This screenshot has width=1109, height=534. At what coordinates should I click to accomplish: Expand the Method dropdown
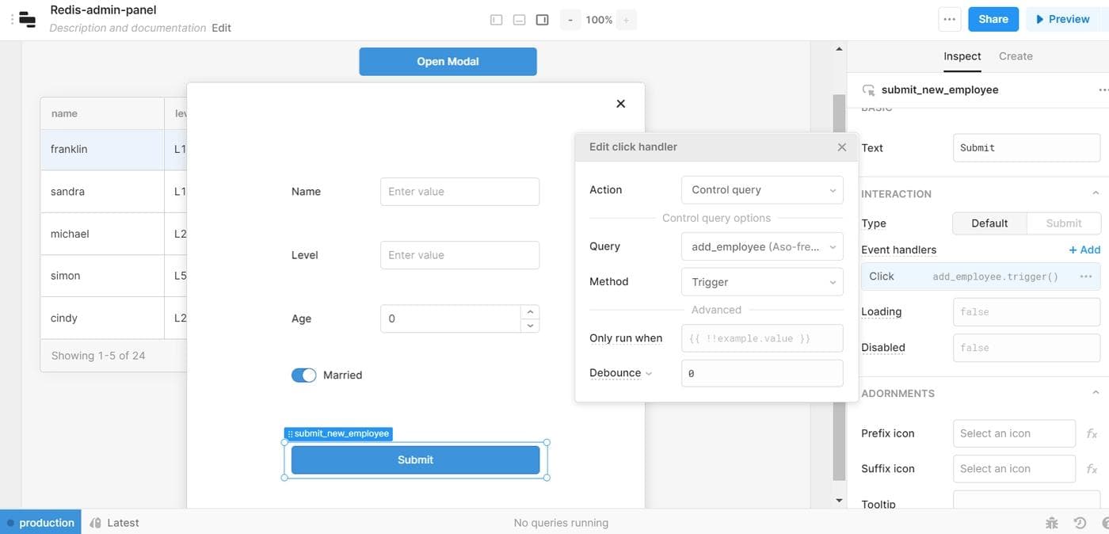click(x=761, y=282)
